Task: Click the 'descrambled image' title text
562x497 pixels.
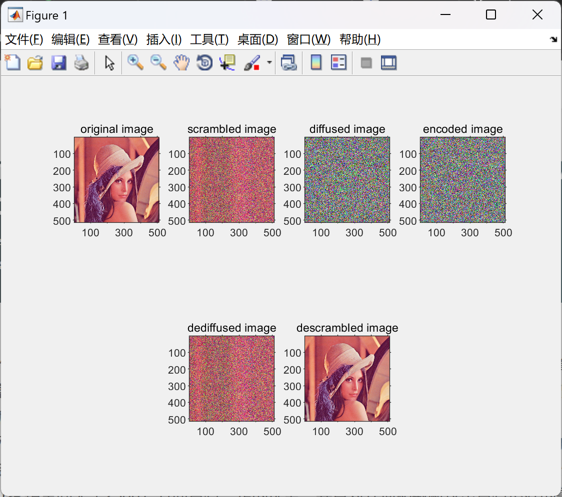Action: pyautogui.click(x=347, y=328)
